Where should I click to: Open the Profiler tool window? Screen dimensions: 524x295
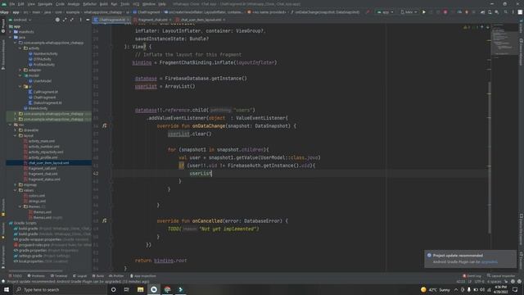[116, 276]
